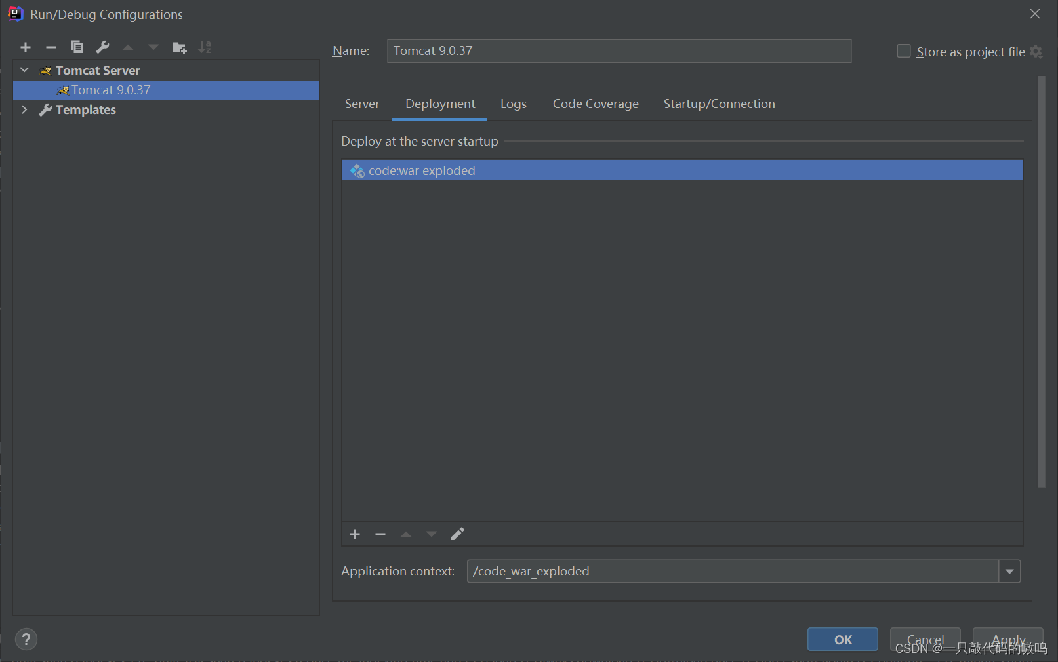Sort configurations alphabetically
1058x662 pixels.
205,47
